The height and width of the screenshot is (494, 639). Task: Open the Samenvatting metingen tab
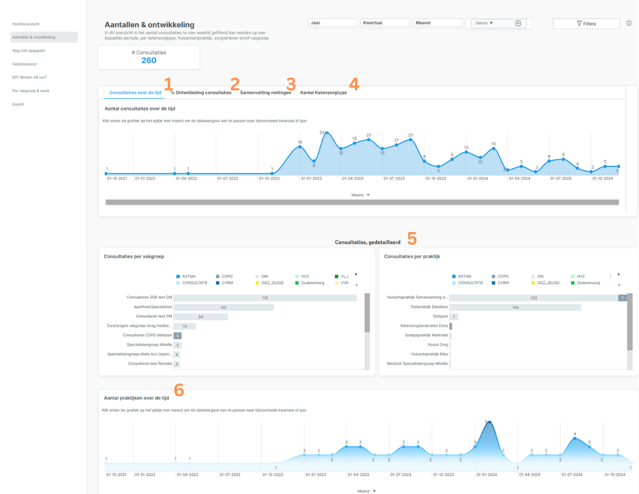(x=265, y=92)
